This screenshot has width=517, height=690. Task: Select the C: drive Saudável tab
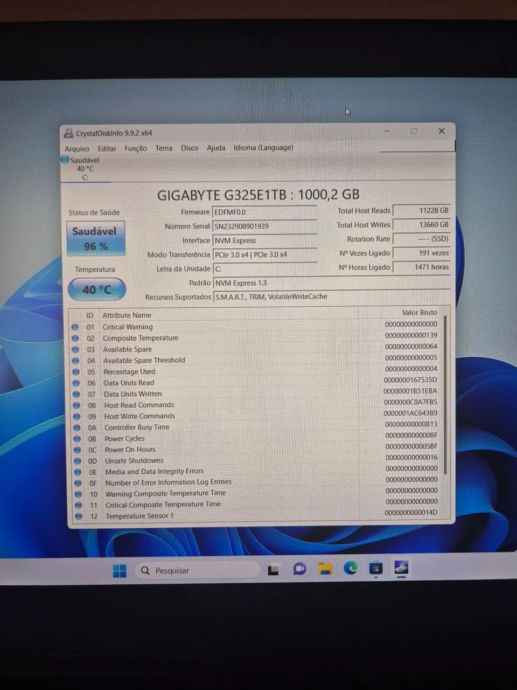point(85,169)
